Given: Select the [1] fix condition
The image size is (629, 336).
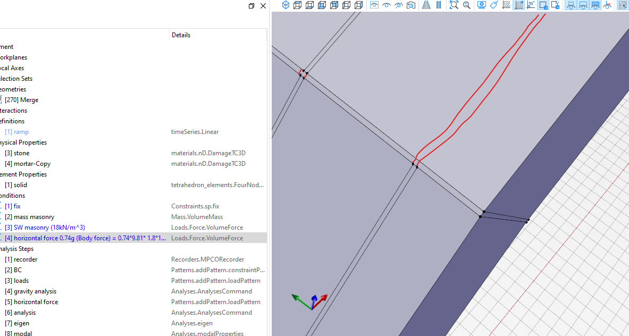Looking at the screenshot, I should click(13, 206).
